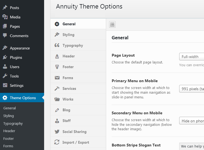Click the Social Sharing Twitter bird icon
The width and height of the screenshot is (204, 150).
57,132
